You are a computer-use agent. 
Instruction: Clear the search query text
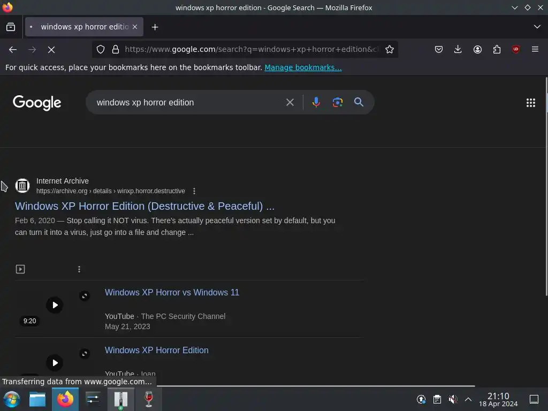pyautogui.click(x=290, y=102)
